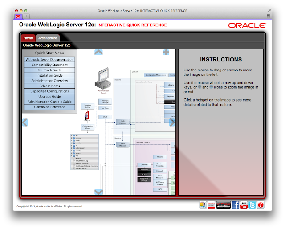Click the black Keystores box
The image size is (285, 229).
pyautogui.click(x=144, y=169)
